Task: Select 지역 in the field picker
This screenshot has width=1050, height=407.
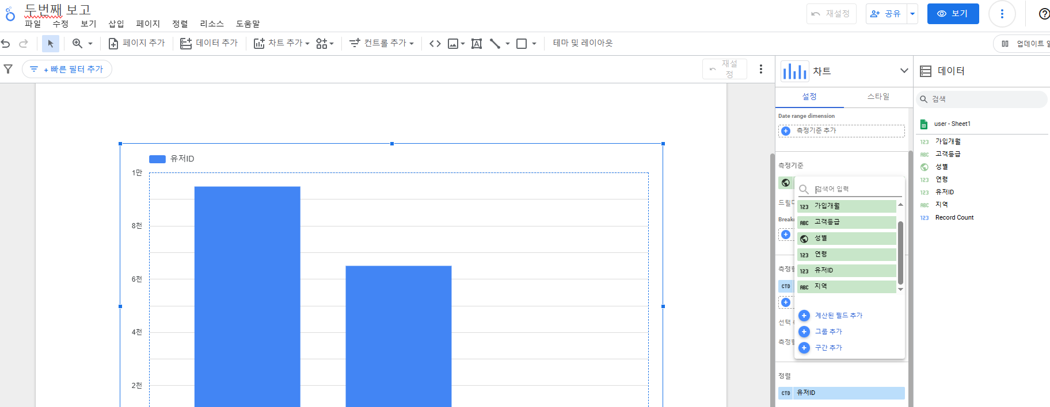Action: pyautogui.click(x=847, y=286)
